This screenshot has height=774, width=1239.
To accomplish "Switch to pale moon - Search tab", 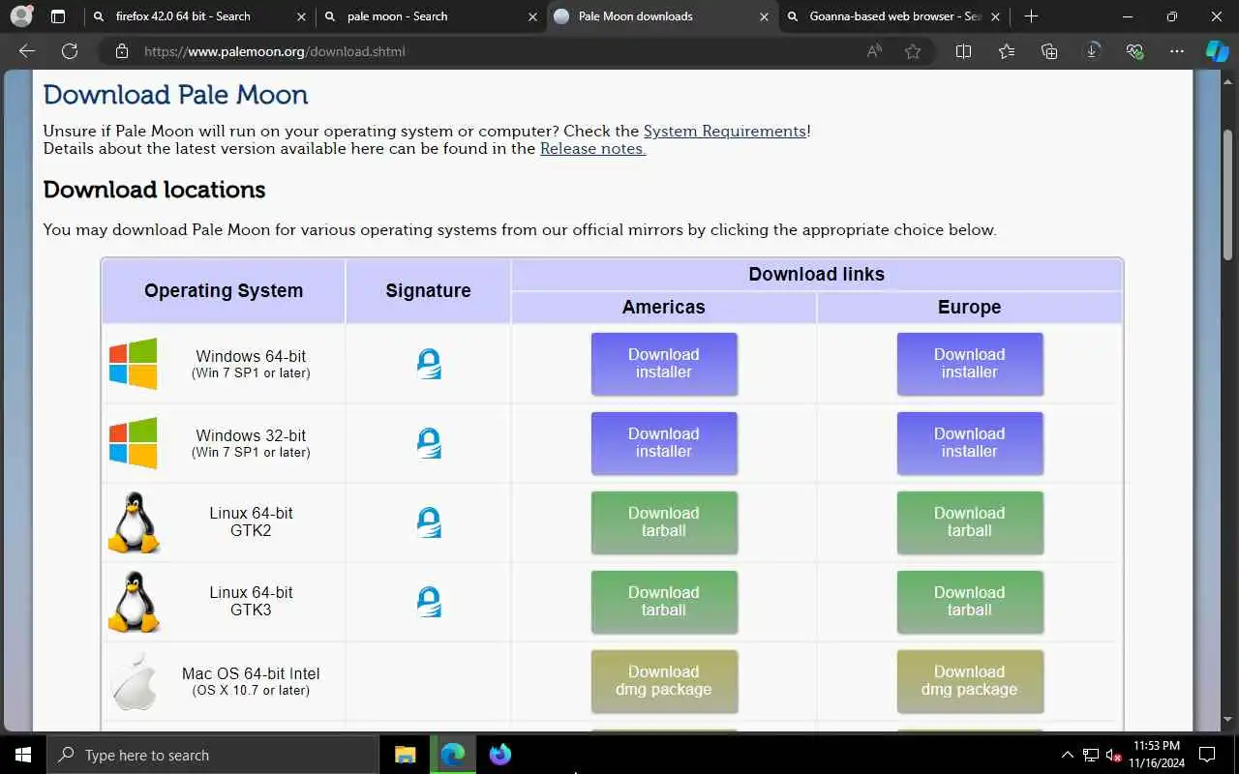I will [x=429, y=16].
